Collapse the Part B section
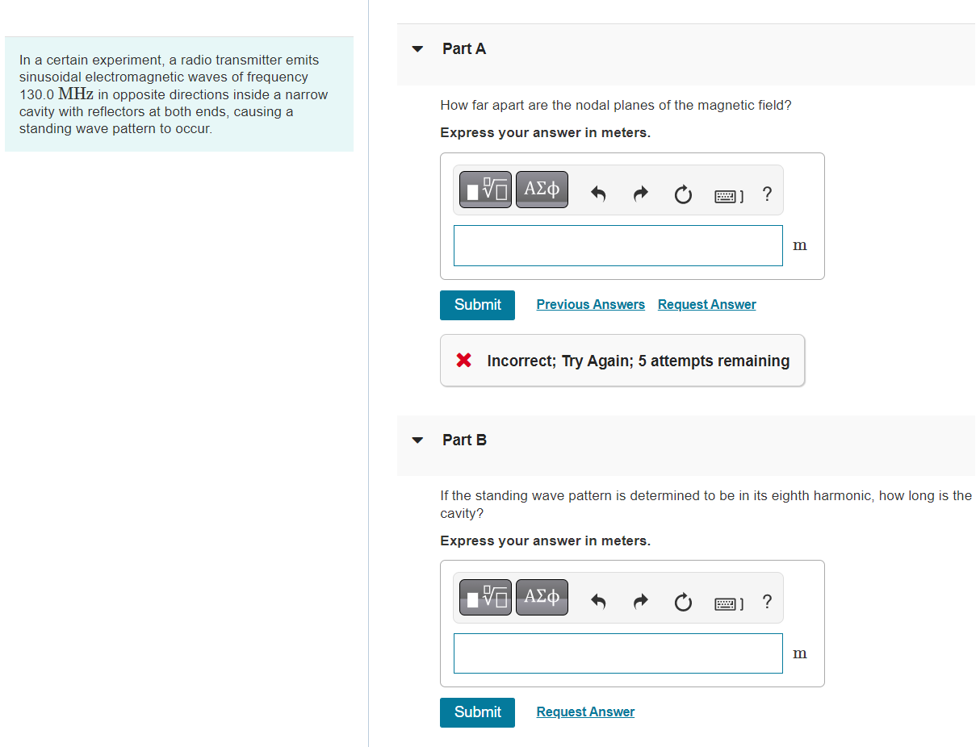Image resolution: width=980 pixels, height=747 pixels. (417, 440)
